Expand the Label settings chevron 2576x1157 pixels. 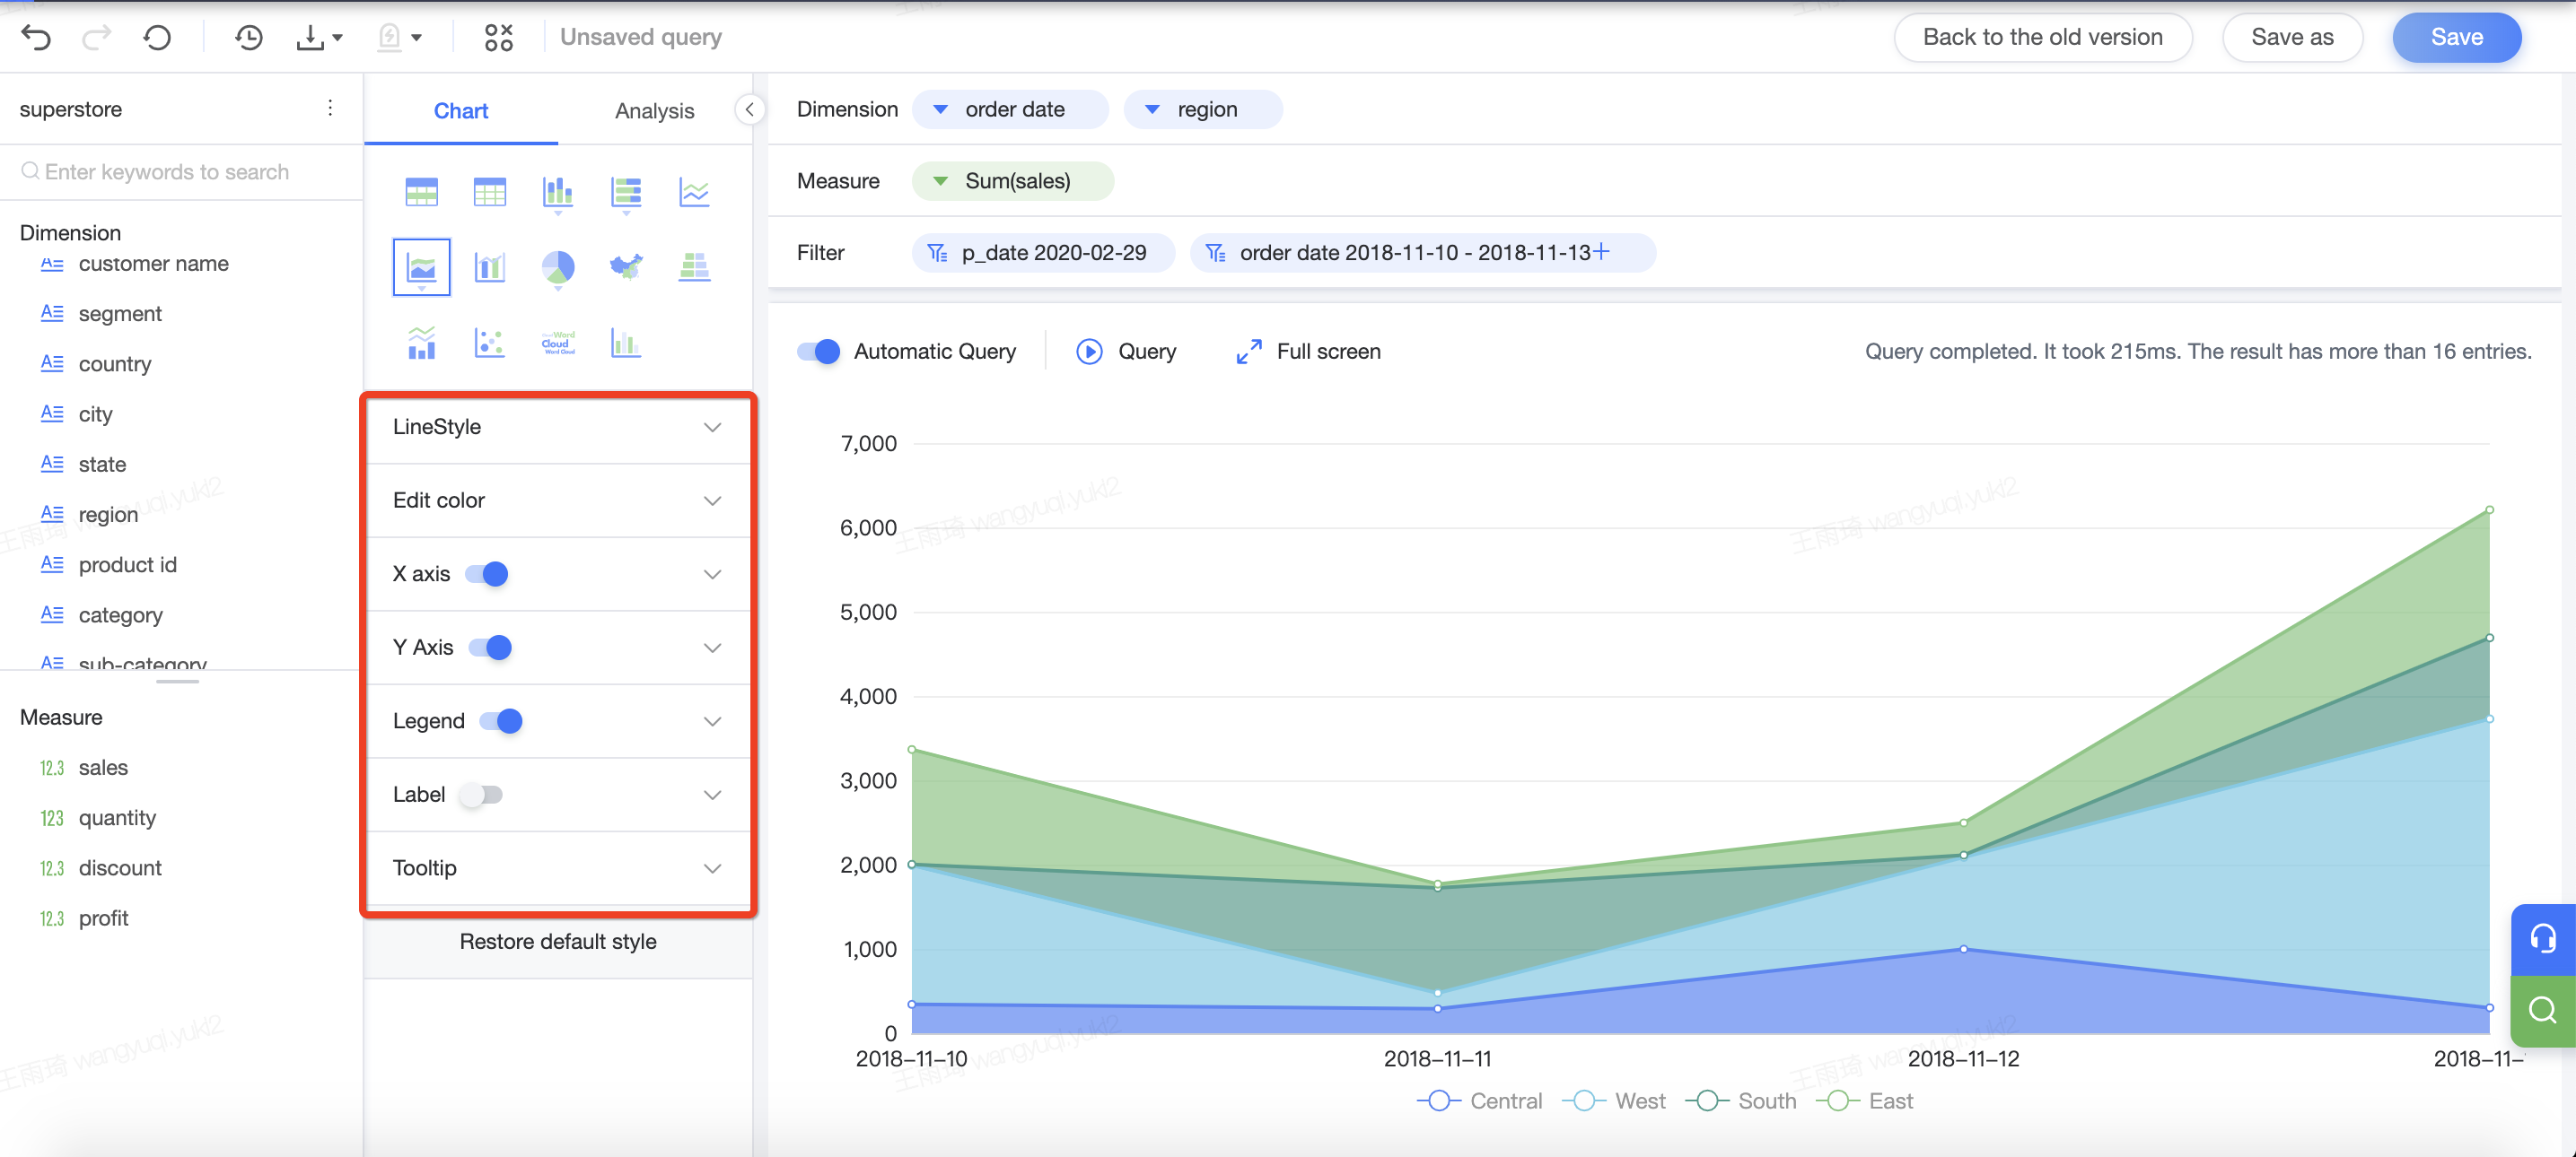point(712,796)
